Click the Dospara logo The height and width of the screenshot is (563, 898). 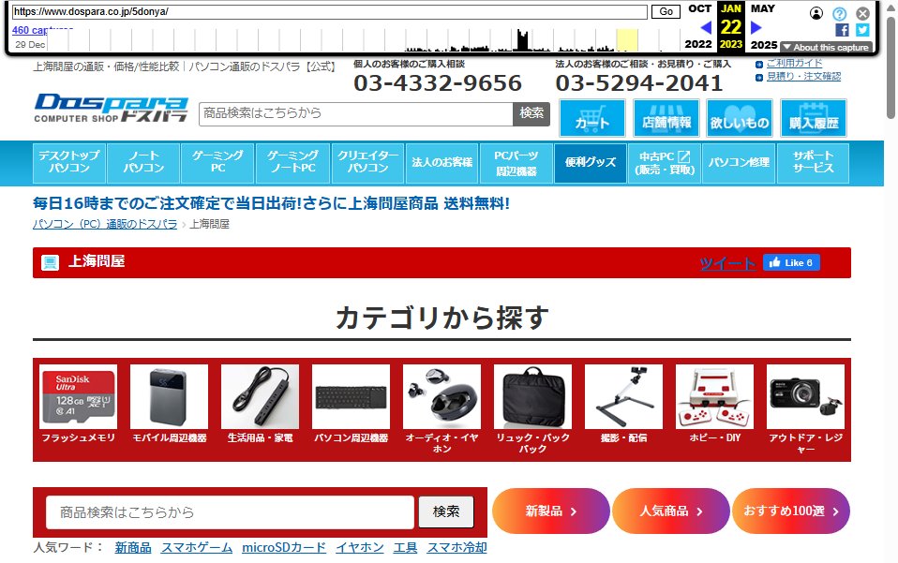pos(112,108)
